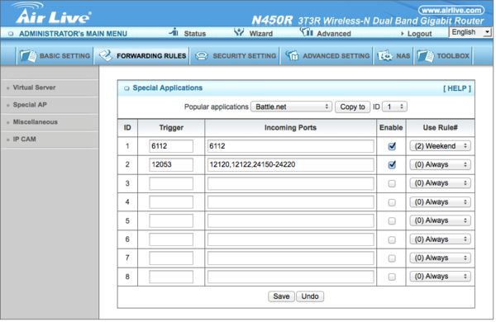
Task: Switch to Security Setting tab
Action: pyautogui.click(x=235, y=56)
